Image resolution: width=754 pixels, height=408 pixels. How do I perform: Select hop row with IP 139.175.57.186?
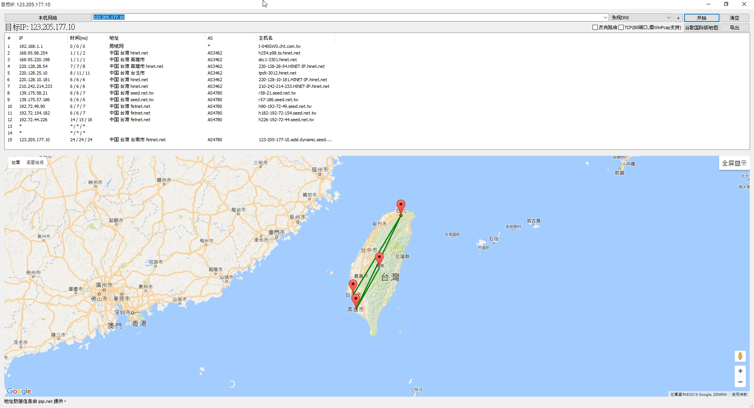[170, 100]
